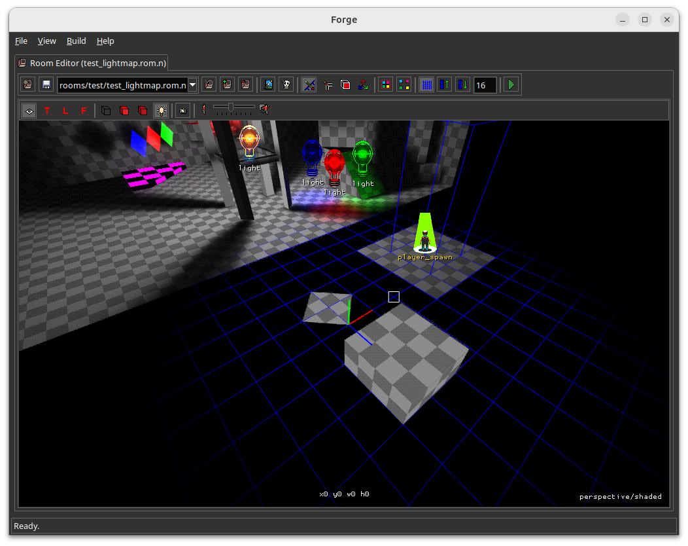Select wireframe cube render mode
The width and height of the screenshot is (688, 546).
106,111
